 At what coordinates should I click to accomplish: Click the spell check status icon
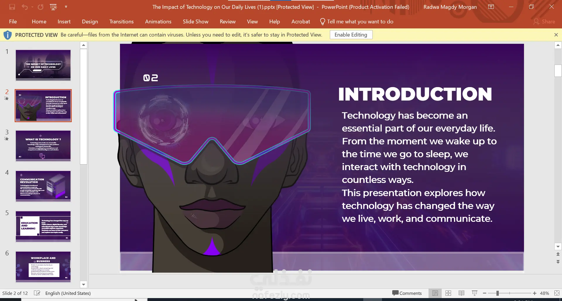tap(37, 293)
